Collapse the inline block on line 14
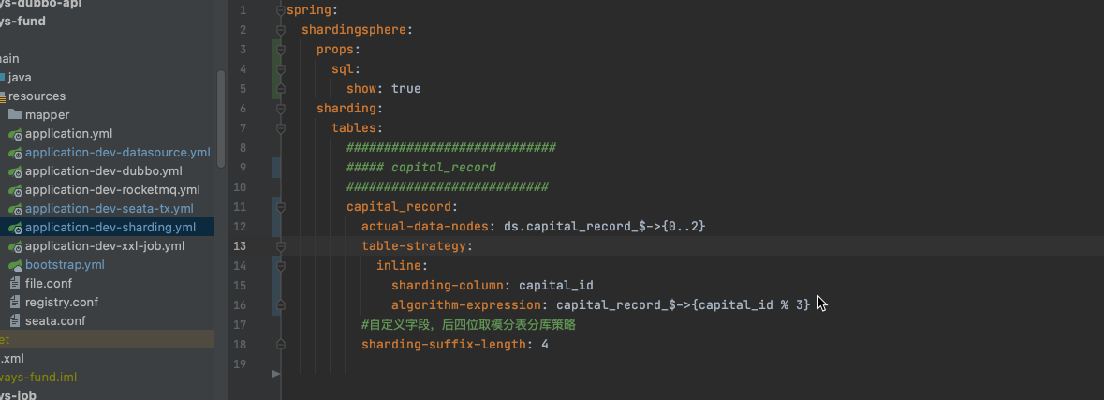1104x400 pixels. click(x=281, y=267)
